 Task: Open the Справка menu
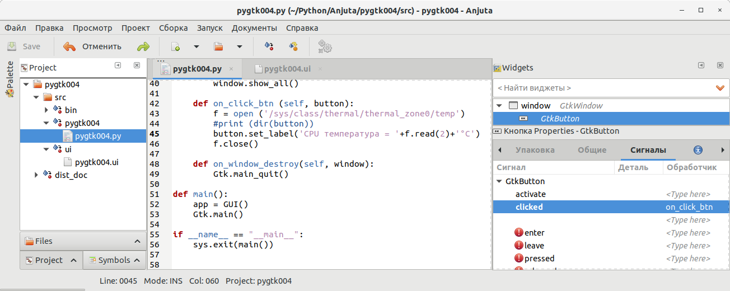(302, 28)
